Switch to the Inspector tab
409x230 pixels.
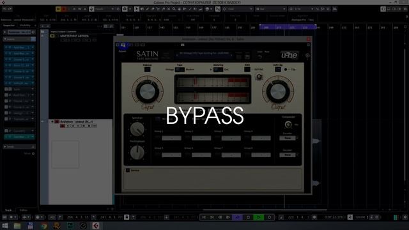pos(9,26)
